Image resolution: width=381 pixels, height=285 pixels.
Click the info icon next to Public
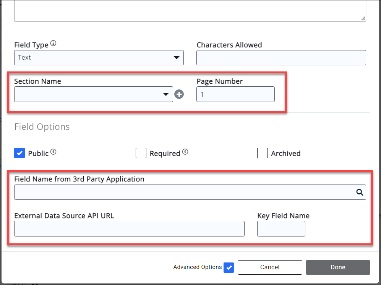pyautogui.click(x=54, y=152)
